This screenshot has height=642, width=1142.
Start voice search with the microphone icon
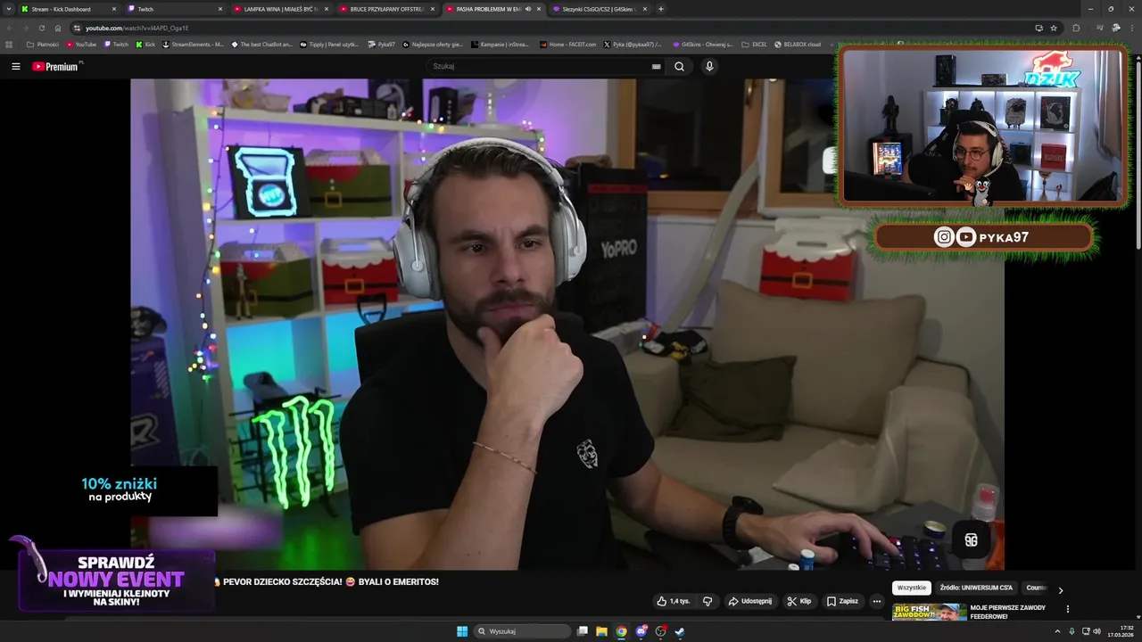tap(709, 66)
